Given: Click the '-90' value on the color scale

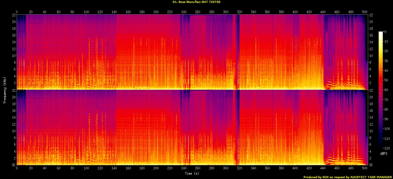Looking at the screenshot, I should point(385,119).
